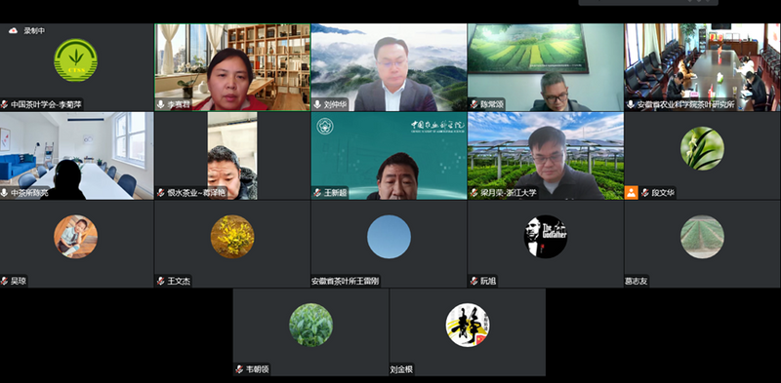Select the calligraphy avatar of 刘金根
This screenshot has height=383, width=781.
point(468,325)
